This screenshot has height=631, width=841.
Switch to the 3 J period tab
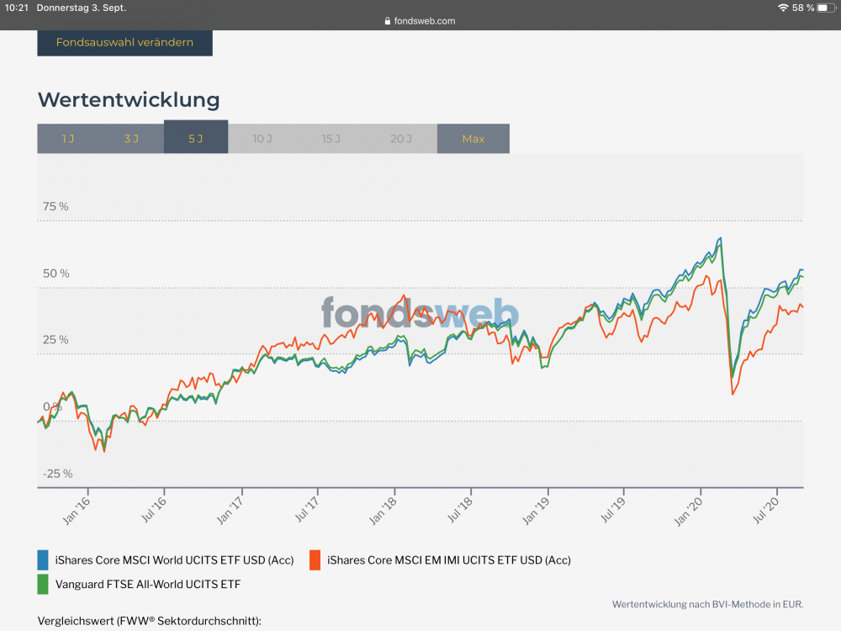click(x=131, y=139)
